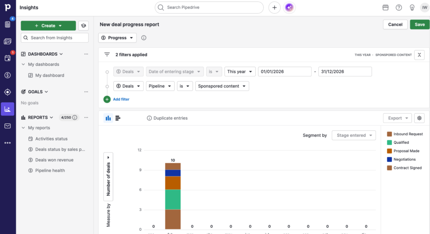Viewport: 430px width, 234px height.
Task: Switch to horizontal bar chart view
Action: point(118,118)
